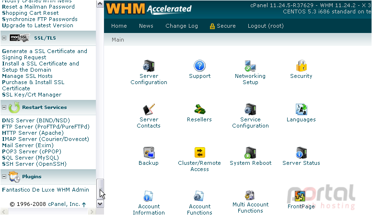Click the Plugins section icon
Screen dimensions: 372x215
tap(14, 177)
